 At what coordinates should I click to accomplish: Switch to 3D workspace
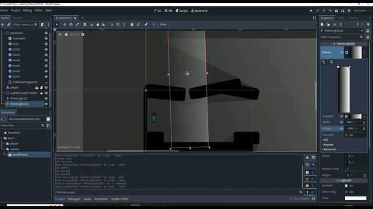click(x=168, y=10)
